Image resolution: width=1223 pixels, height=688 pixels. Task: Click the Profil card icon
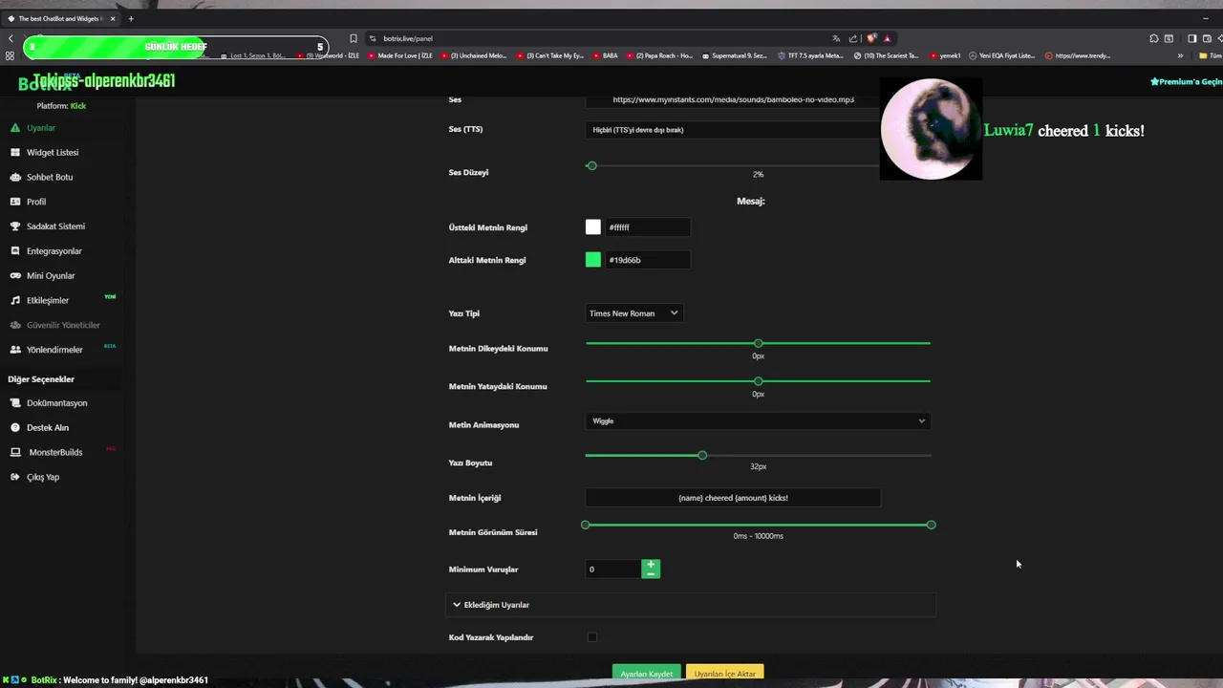tap(15, 202)
